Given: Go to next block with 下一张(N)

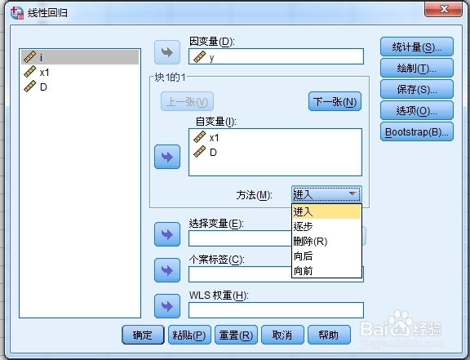Looking at the screenshot, I should [335, 102].
